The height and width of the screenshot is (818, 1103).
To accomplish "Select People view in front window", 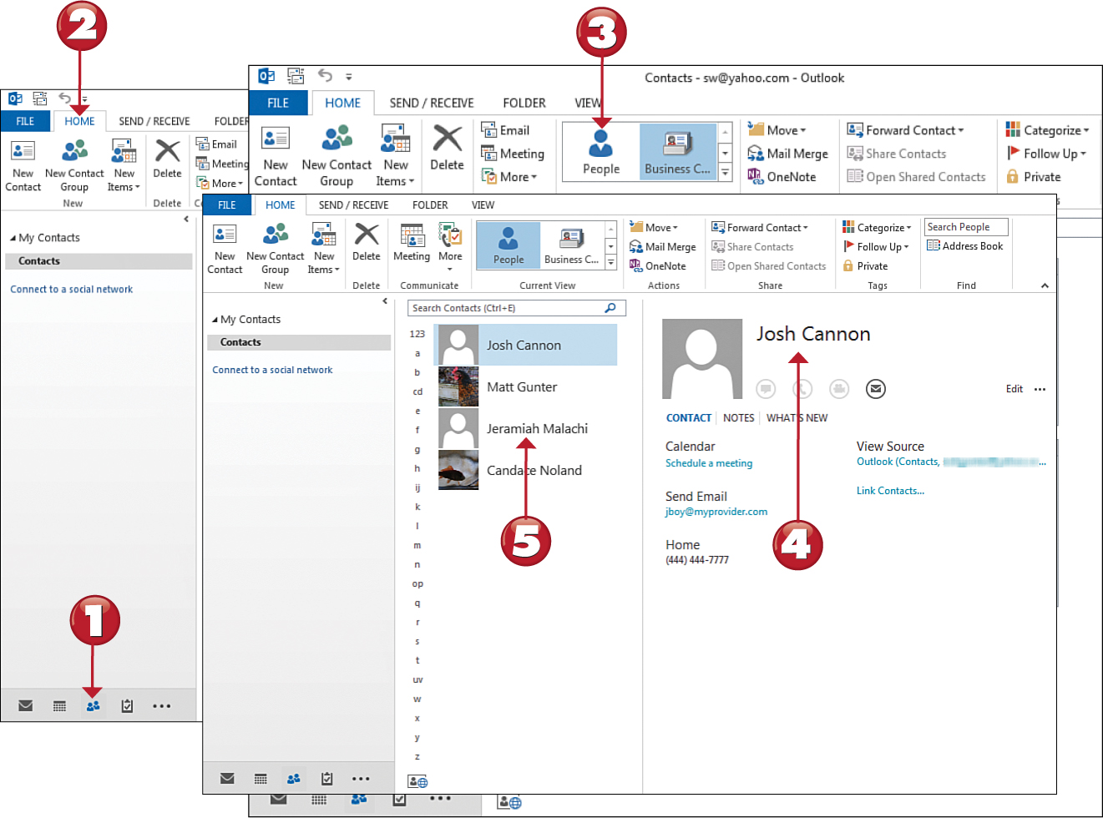I will [508, 245].
